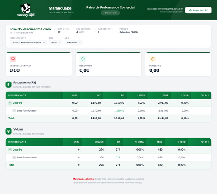Click the red Maranguape Laticínios footer text
The height and width of the screenshot is (194, 217).
coord(83,179)
